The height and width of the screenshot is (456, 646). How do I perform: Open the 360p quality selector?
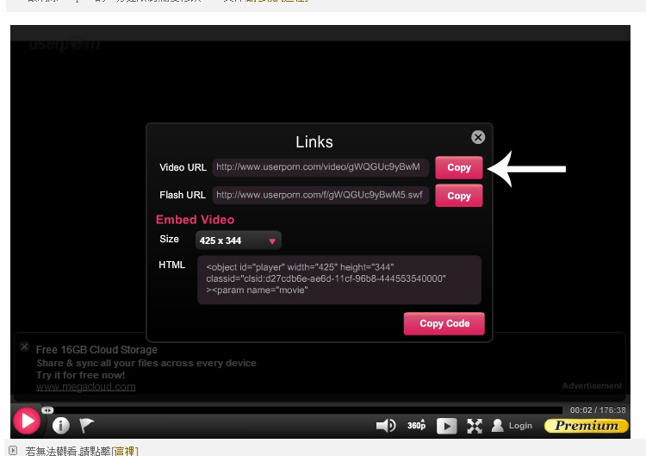(x=417, y=426)
